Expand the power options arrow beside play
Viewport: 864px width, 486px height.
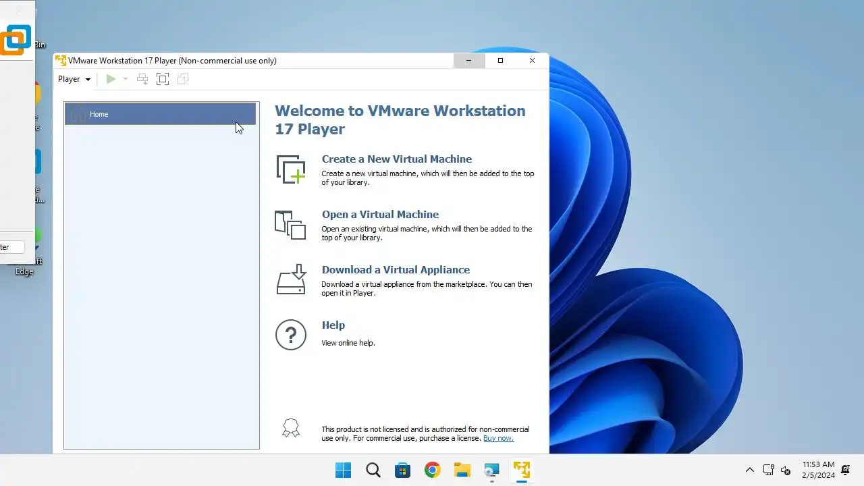(x=126, y=79)
